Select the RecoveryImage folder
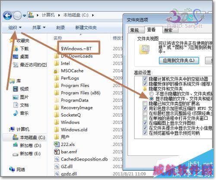Image resolution: width=216 pixels, height=180 pixels. 76,108
